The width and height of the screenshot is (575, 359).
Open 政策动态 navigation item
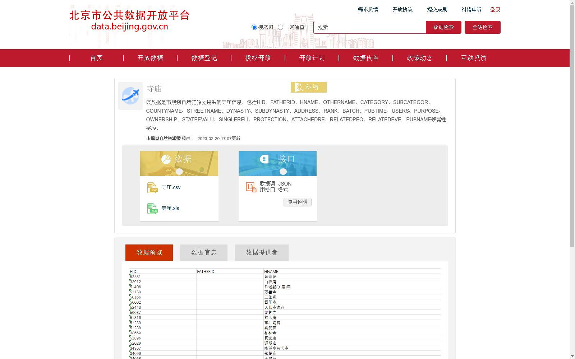coord(420,58)
